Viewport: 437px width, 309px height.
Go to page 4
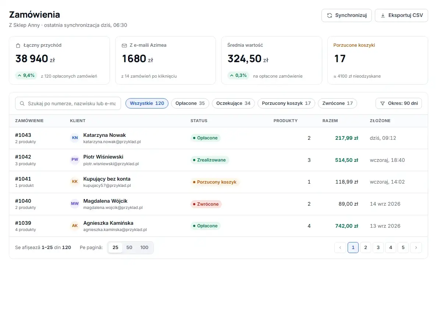point(391,248)
